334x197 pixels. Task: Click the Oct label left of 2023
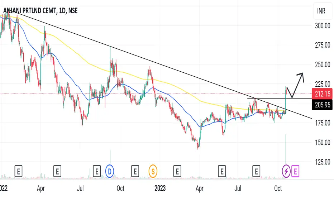120,188
